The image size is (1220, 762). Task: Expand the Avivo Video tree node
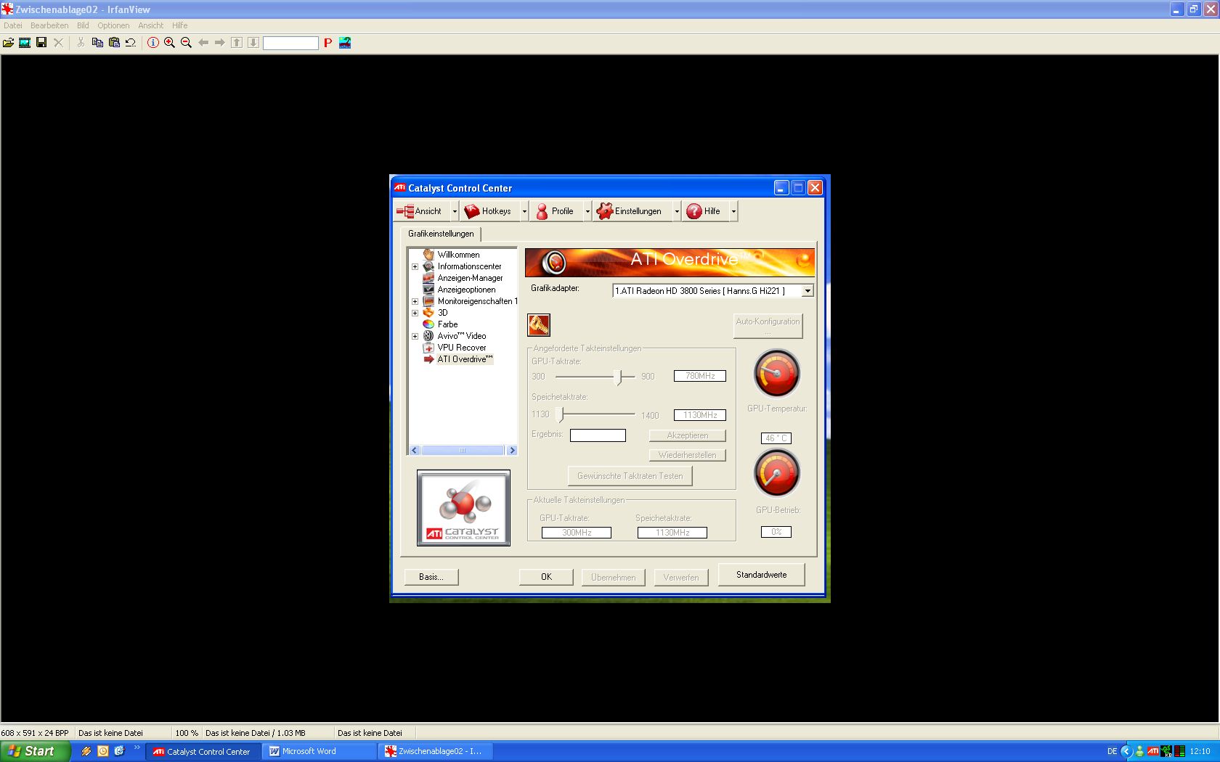(415, 336)
